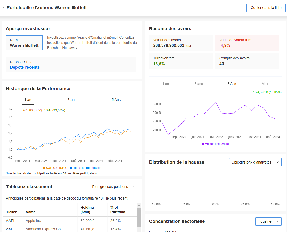287x232 pixels.
Task: Click the Name column header
Action: [30, 212]
